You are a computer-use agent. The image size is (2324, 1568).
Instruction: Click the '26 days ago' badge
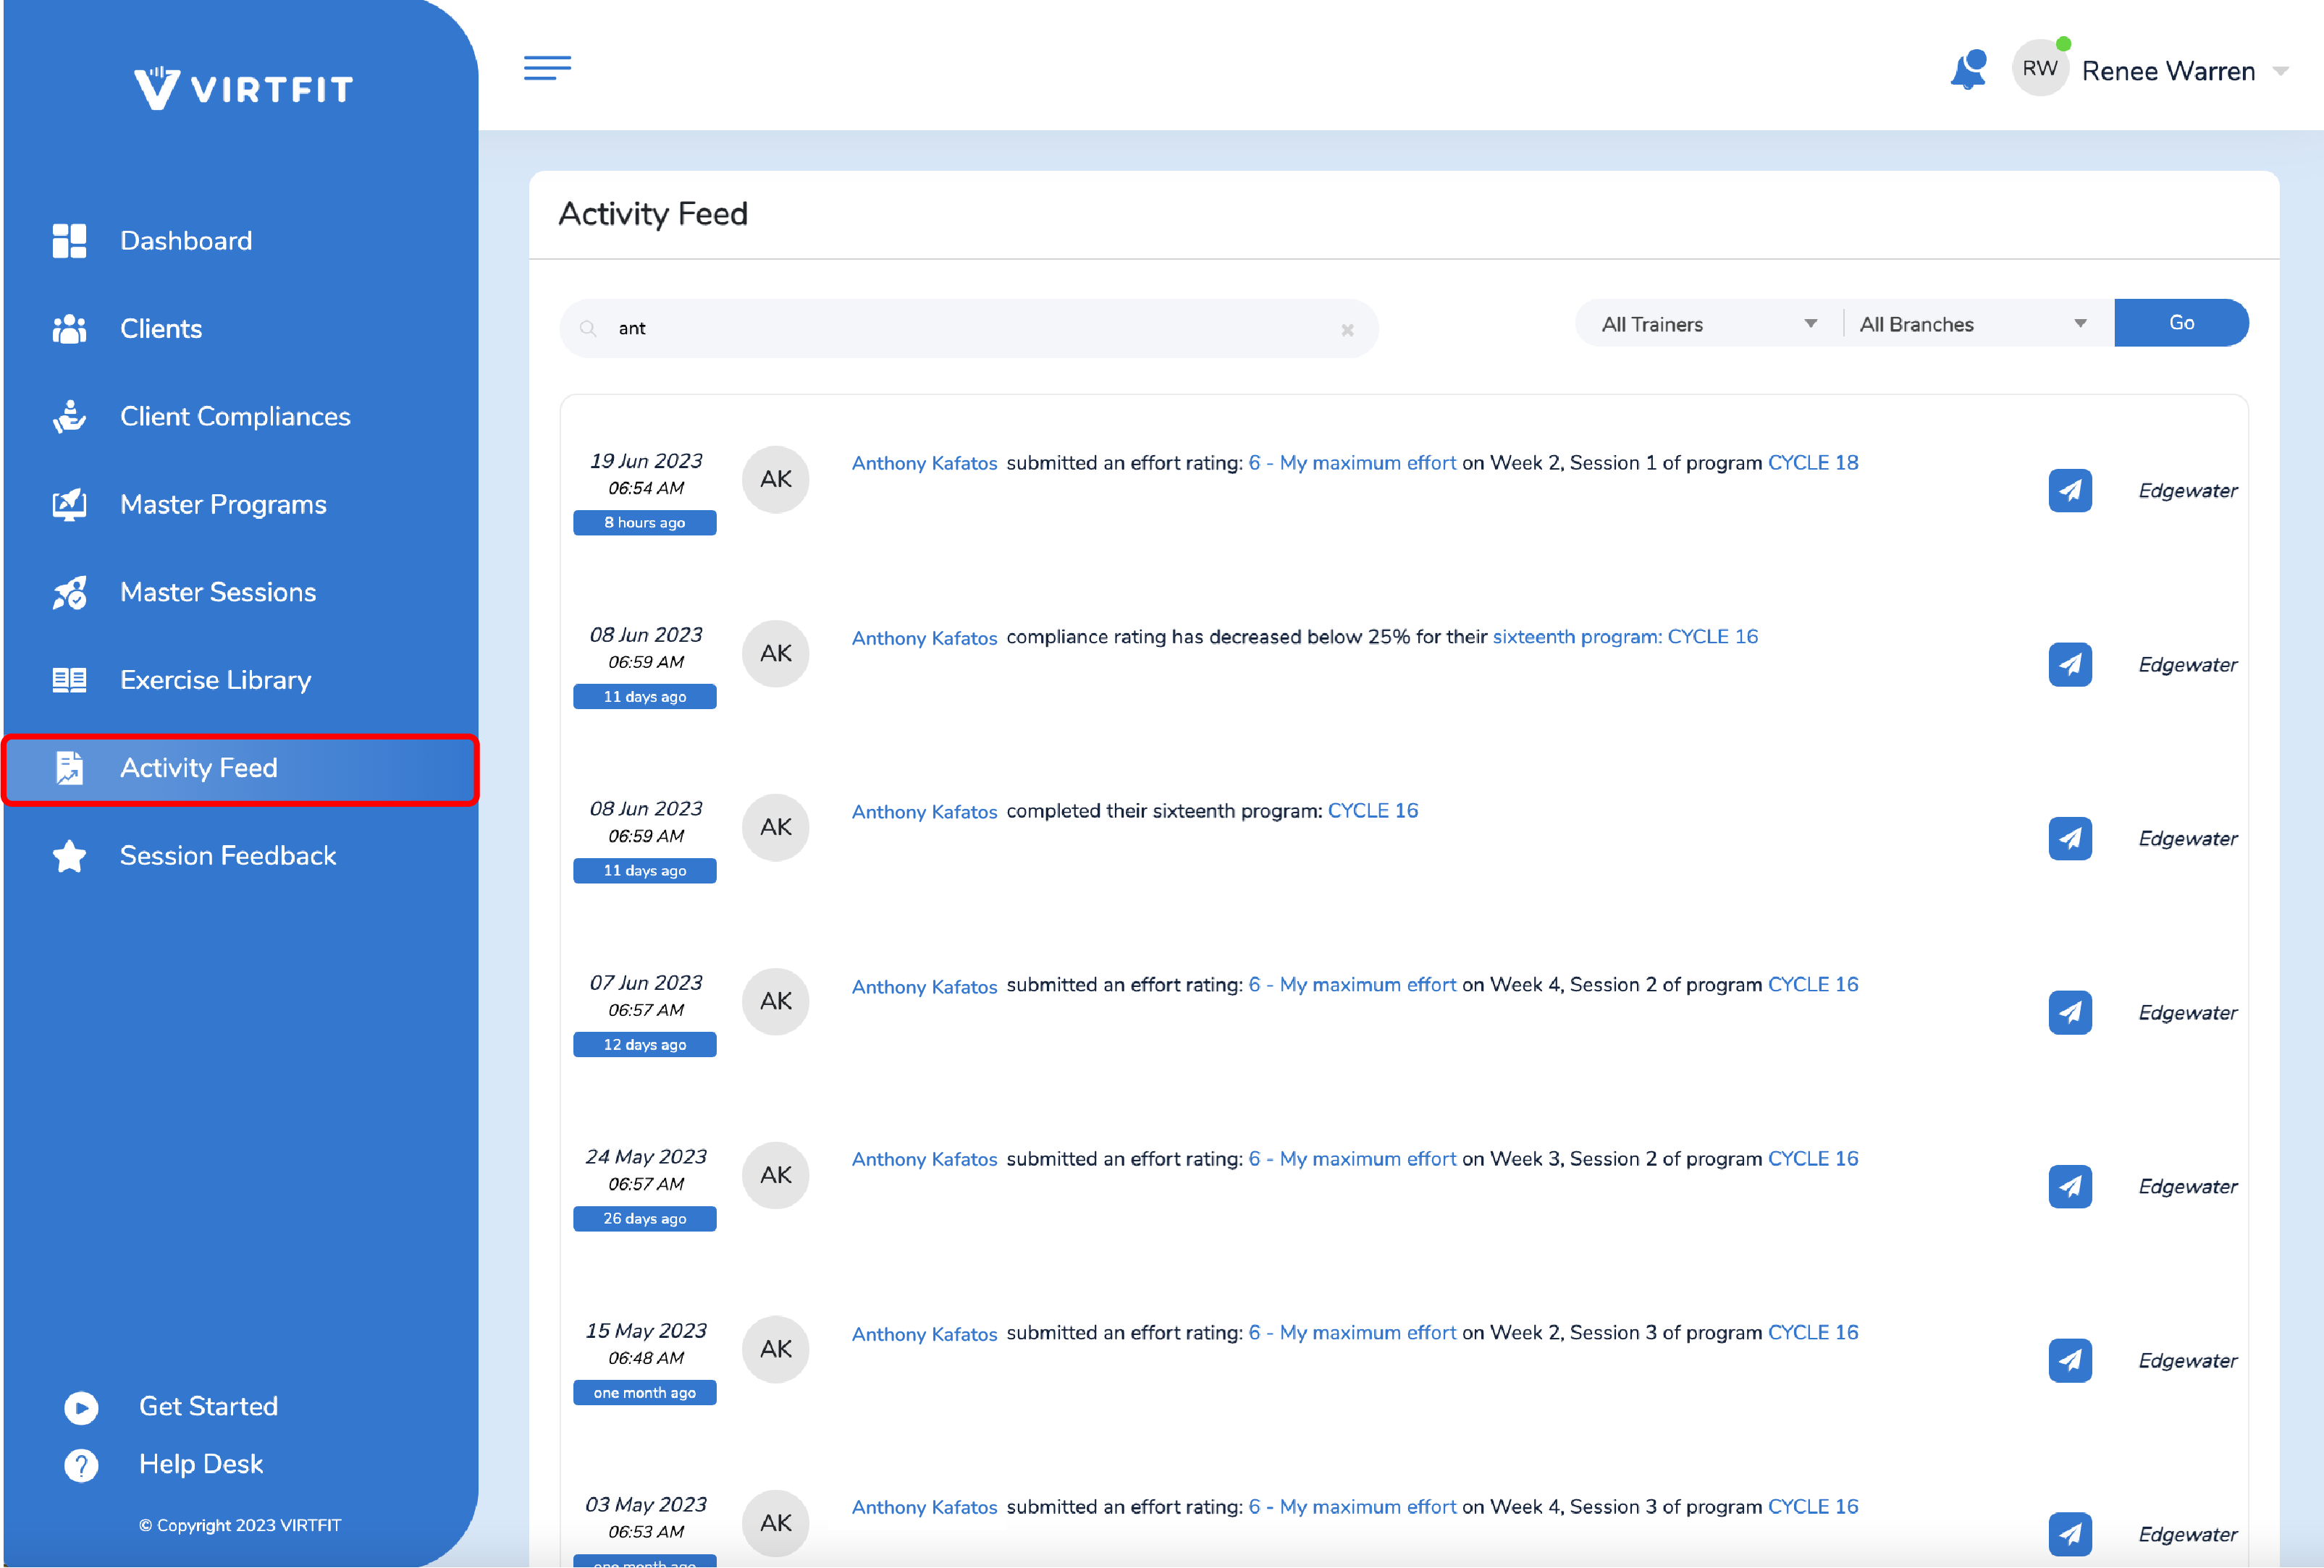644,1219
